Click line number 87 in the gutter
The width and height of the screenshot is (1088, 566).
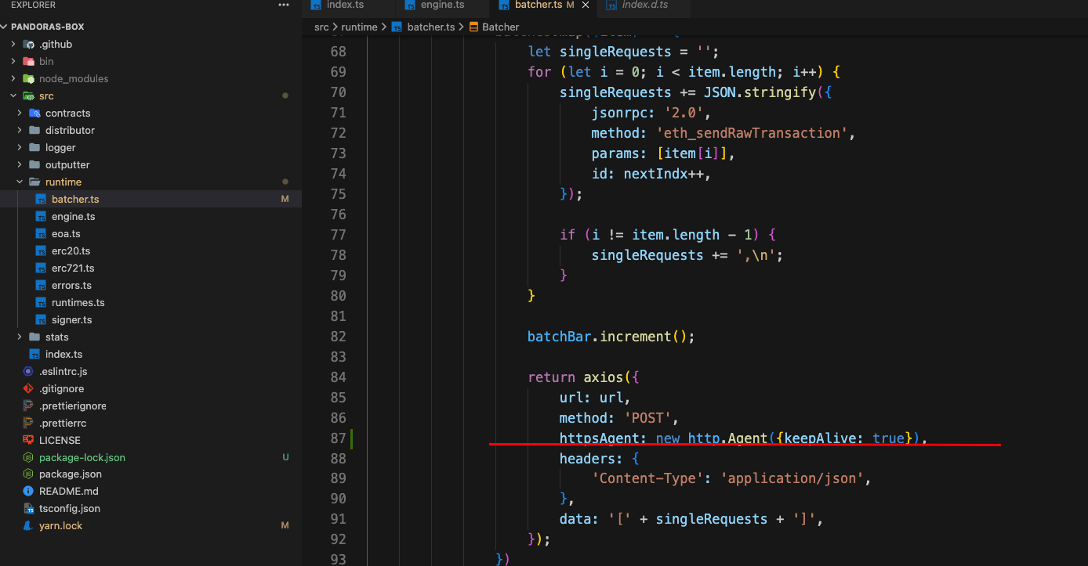338,438
